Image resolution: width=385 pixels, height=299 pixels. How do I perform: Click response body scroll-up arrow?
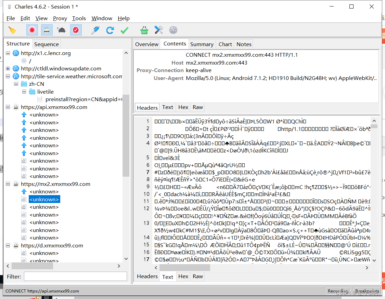[374, 121]
